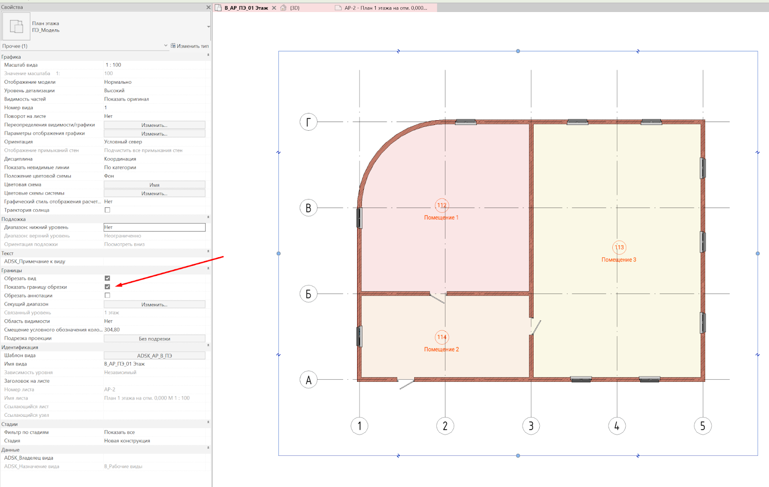The image size is (769, 487).
Task: Select room tag number 112
Action: pos(442,205)
